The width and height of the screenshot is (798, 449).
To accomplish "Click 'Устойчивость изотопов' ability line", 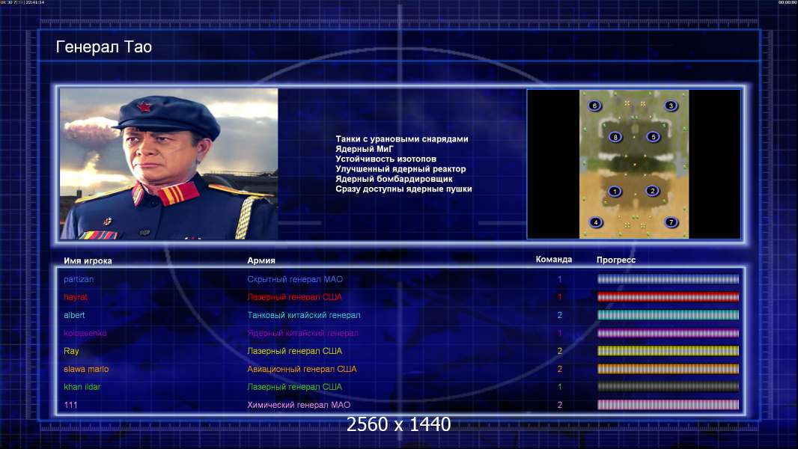I will 386,159.
